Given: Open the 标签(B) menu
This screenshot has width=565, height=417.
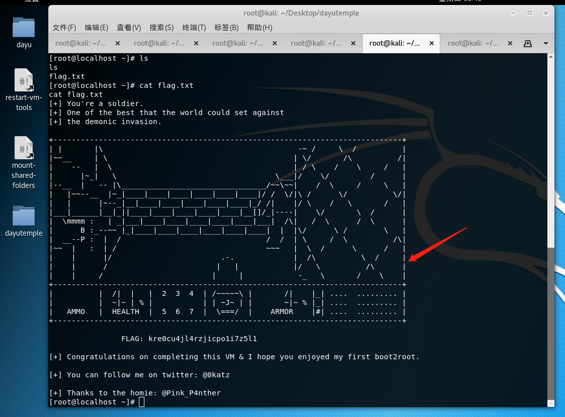Looking at the screenshot, I should coord(226,28).
